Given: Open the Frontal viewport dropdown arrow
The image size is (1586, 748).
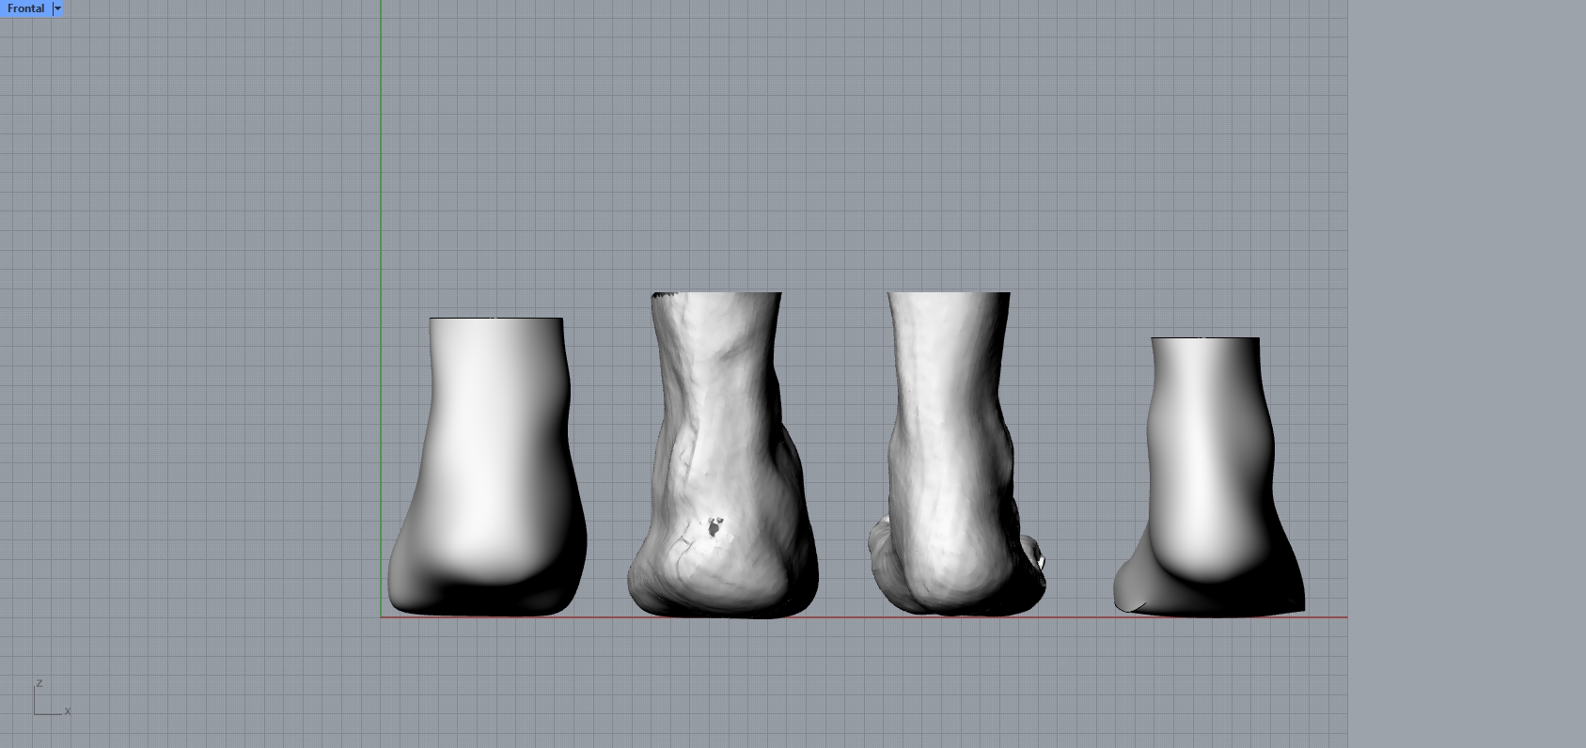Looking at the screenshot, I should (x=57, y=8).
